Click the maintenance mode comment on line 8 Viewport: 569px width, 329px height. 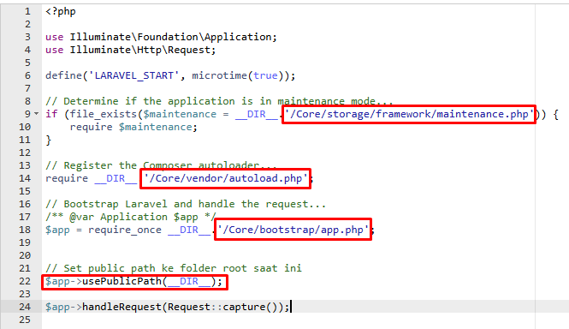coord(219,101)
